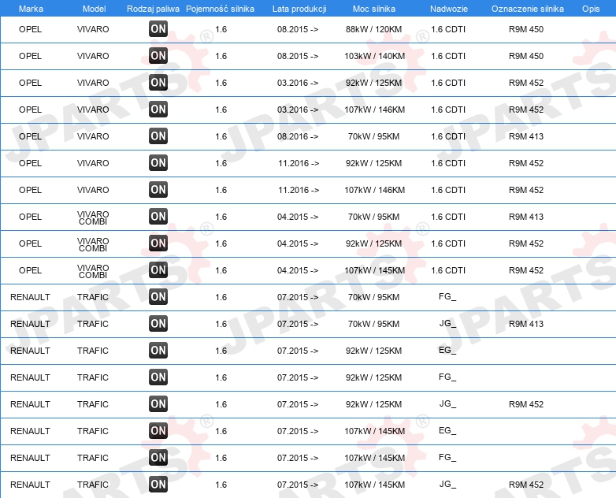616x498 pixels.
Task: Select ON icon in Vivaro 03.2016 107kW/146KM row
Action: [x=158, y=110]
